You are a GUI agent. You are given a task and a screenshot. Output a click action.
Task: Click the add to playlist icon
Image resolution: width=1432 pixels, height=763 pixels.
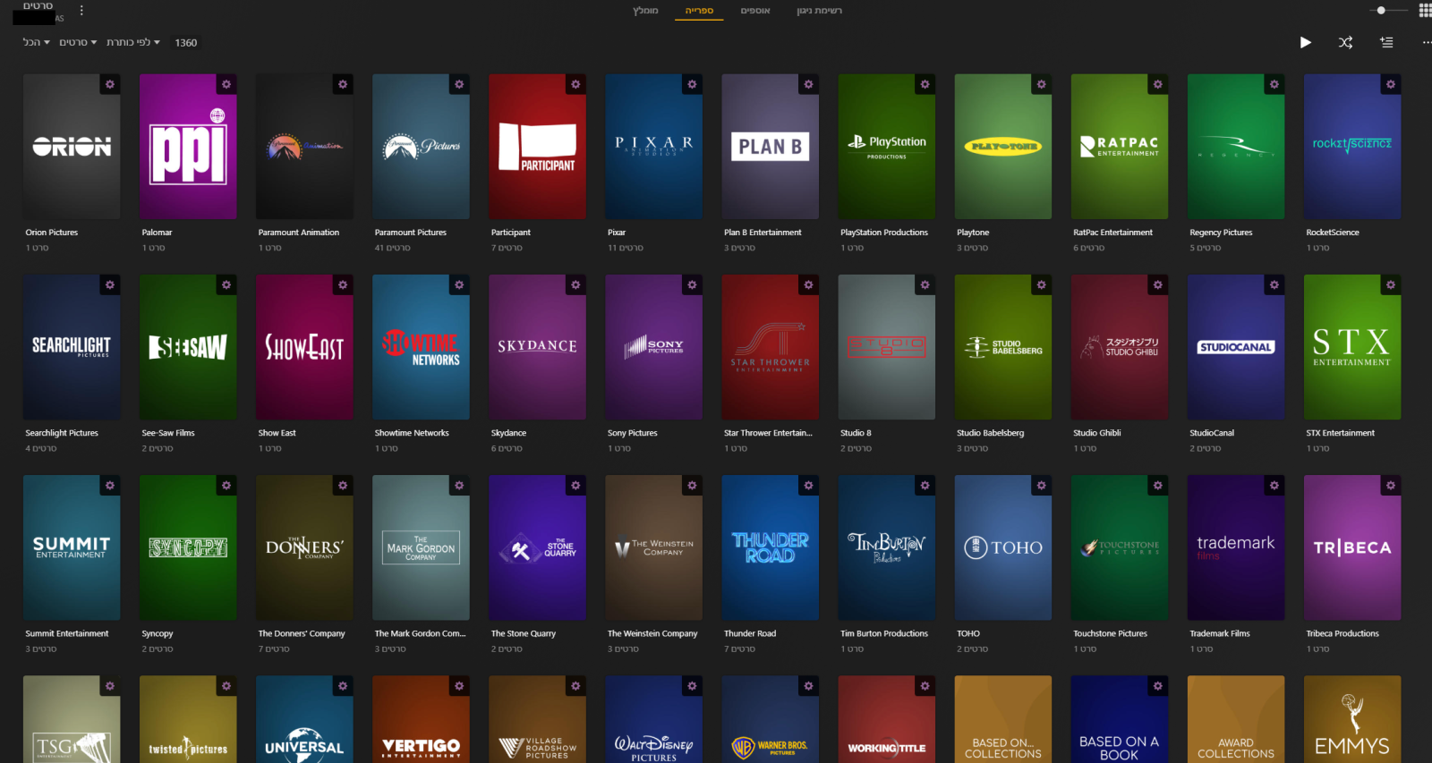pyautogui.click(x=1386, y=42)
